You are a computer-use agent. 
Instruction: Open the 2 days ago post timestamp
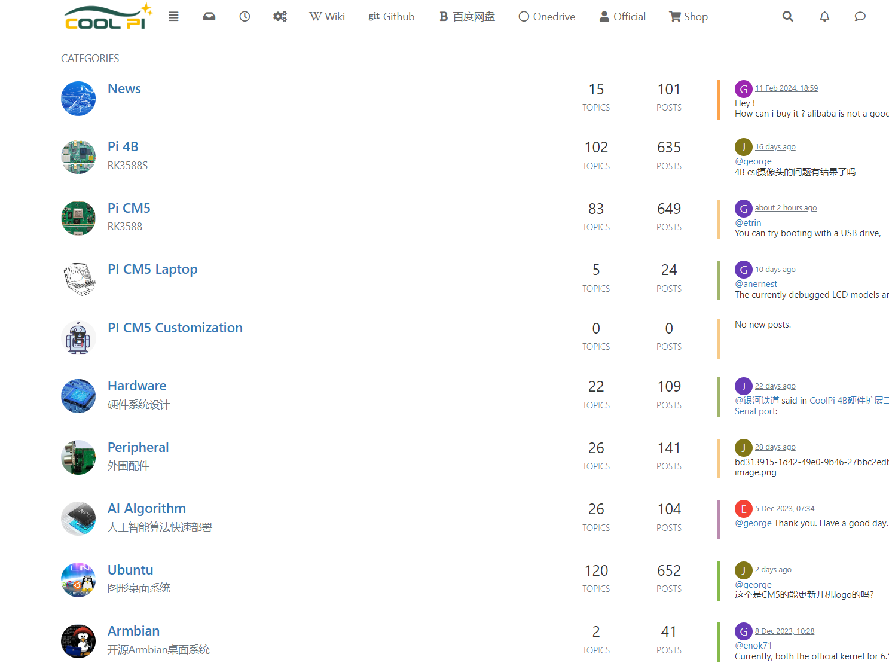tap(773, 570)
